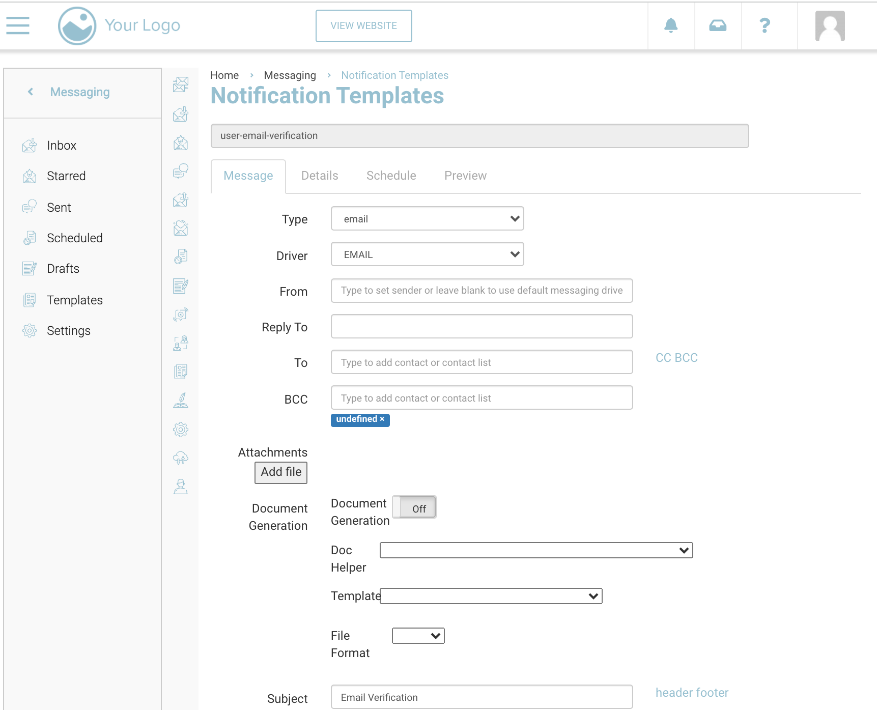Toggle Document Generation switch on
This screenshot has height=710, width=877.
(x=414, y=507)
